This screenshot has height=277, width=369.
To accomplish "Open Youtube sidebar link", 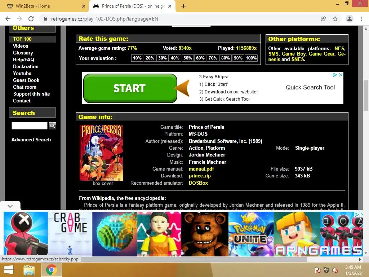I will tap(22, 73).
